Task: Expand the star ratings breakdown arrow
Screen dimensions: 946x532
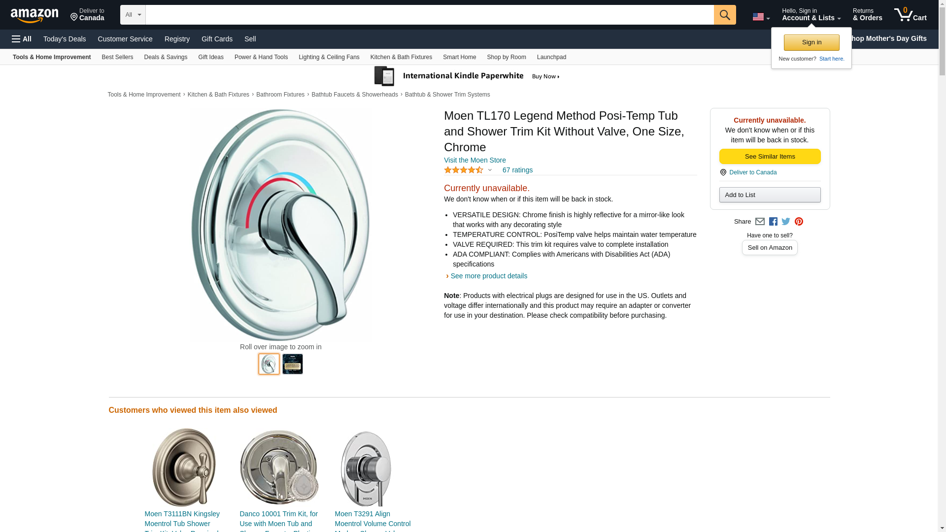Action: click(x=490, y=170)
